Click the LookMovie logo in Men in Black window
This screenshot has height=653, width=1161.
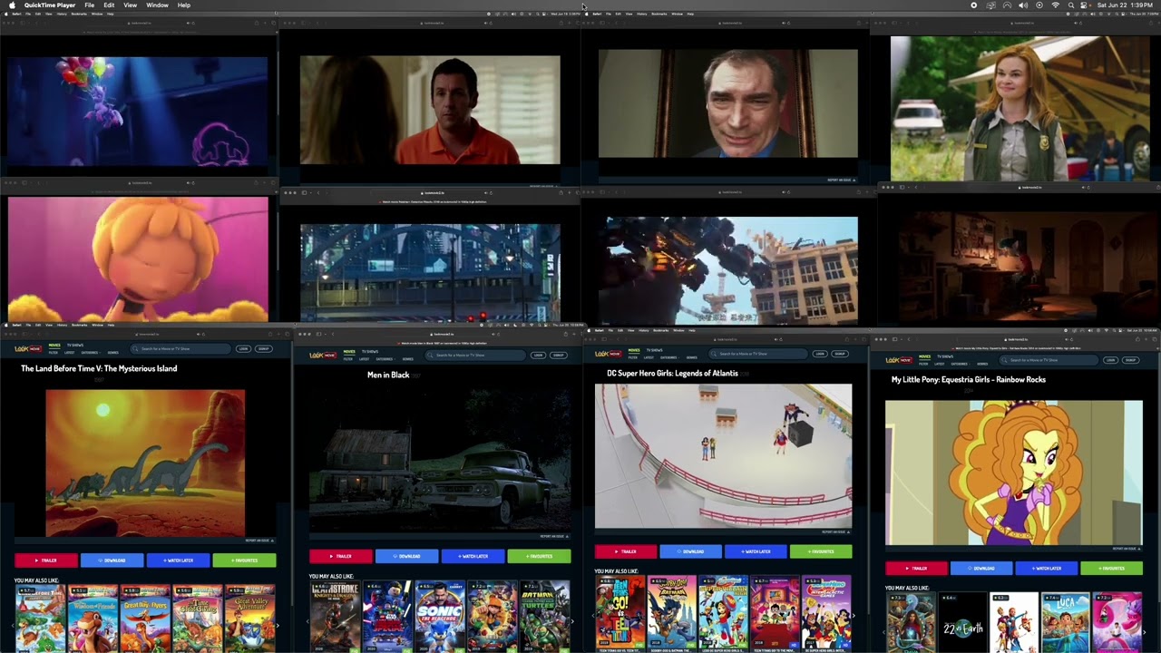tap(322, 356)
